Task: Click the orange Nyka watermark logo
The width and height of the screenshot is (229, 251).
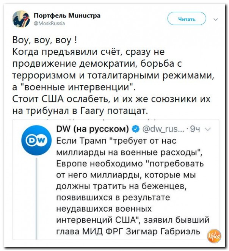Action: coord(213,236)
